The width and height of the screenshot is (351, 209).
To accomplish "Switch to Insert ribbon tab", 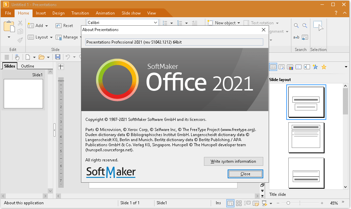I will pos(41,13).
